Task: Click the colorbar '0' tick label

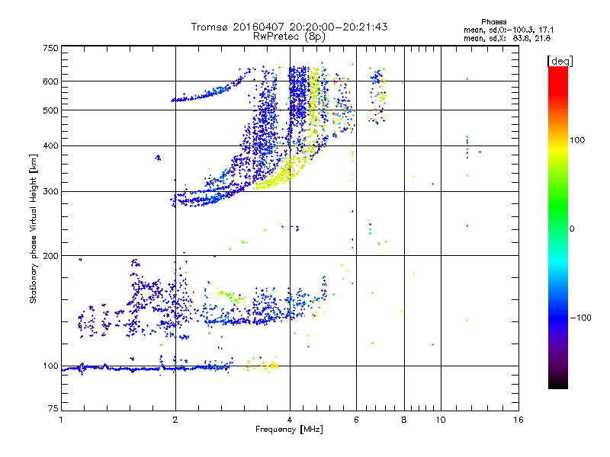Action: coord(572,229)
